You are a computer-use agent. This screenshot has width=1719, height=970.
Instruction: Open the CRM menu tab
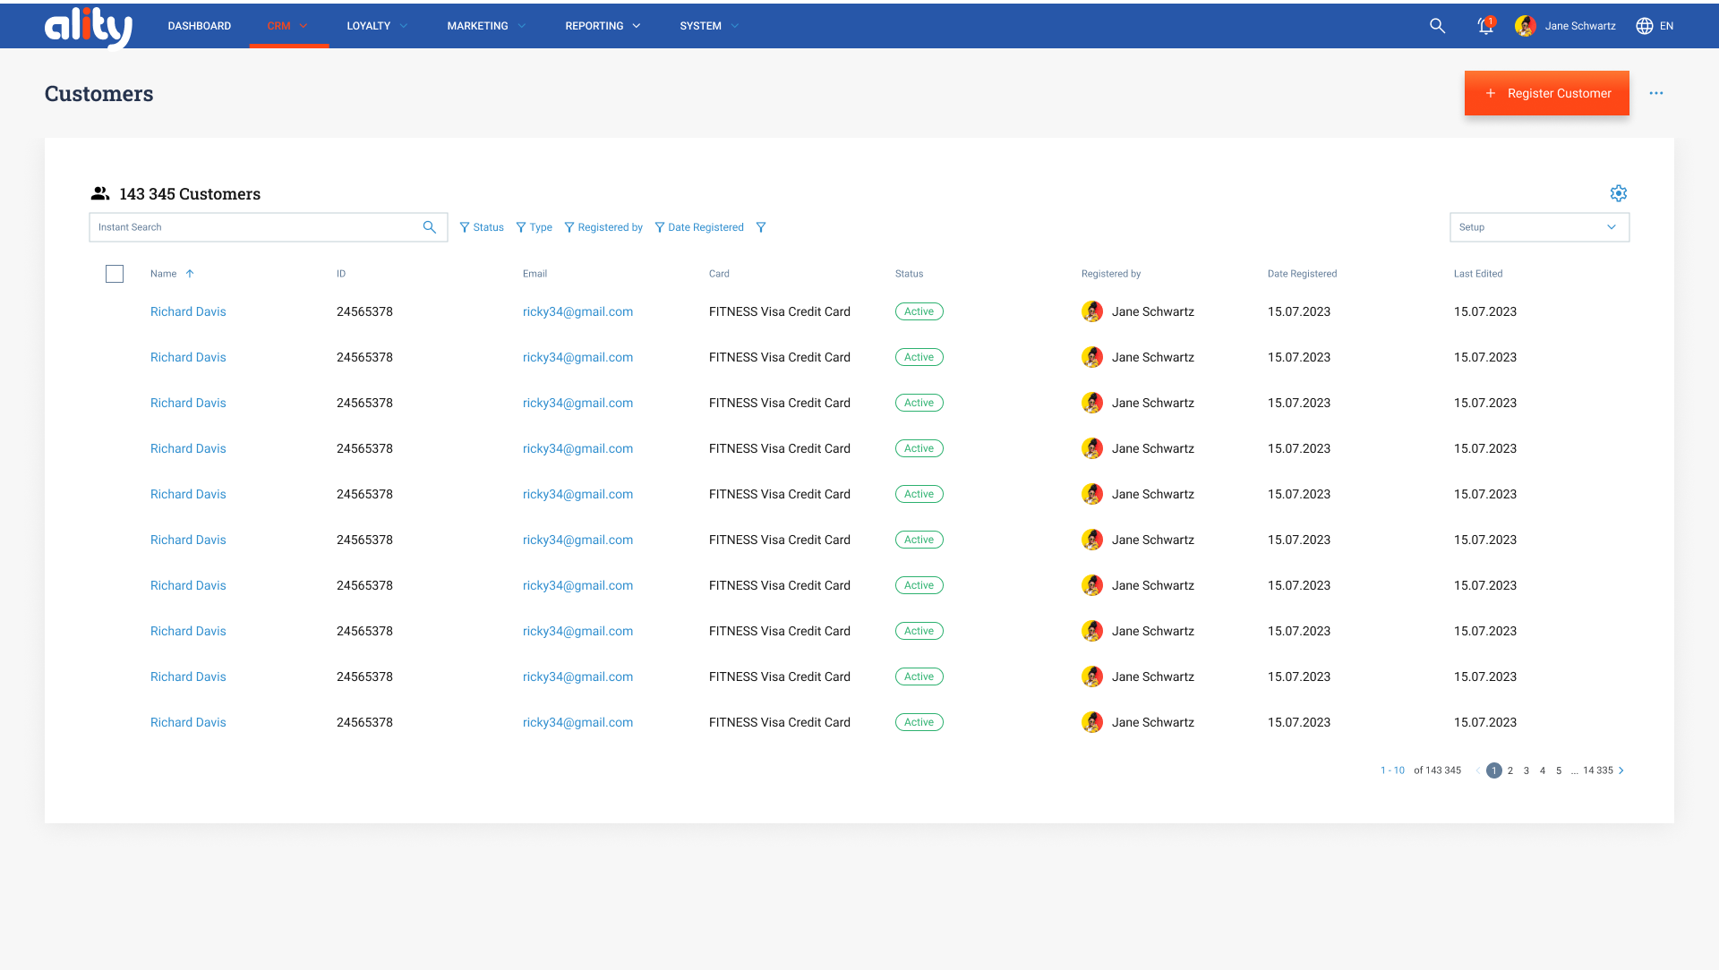288,26
